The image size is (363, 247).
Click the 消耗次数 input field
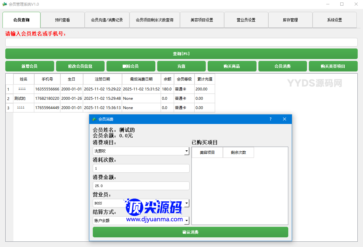tap(141, 168)
